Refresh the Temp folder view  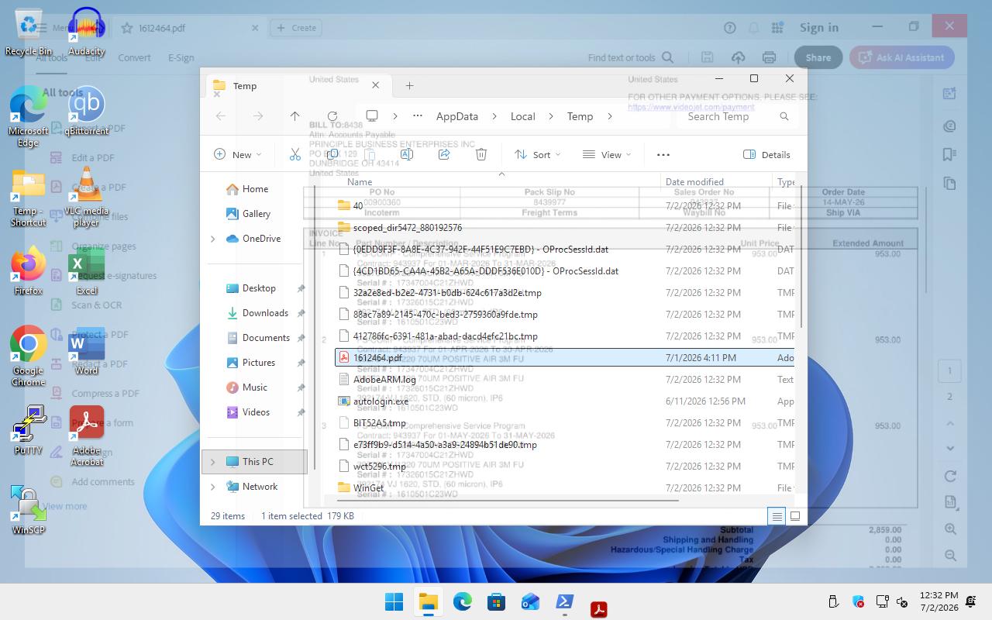(x=332, y=116)
